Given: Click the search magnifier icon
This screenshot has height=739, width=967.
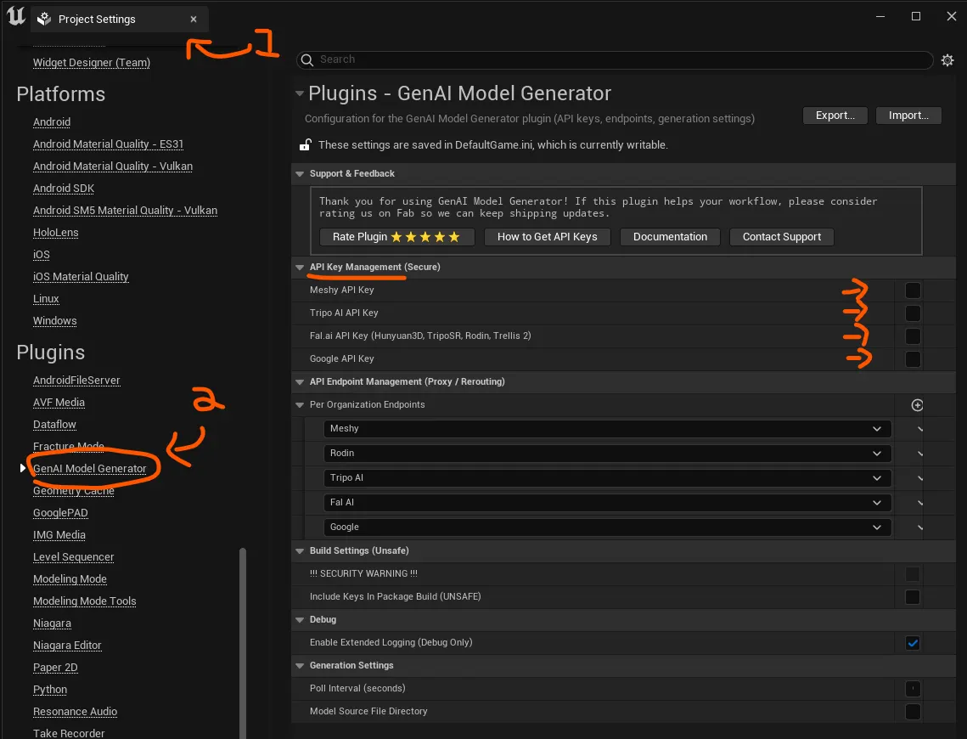Looking at the screenshot, I should coord(307,59).
